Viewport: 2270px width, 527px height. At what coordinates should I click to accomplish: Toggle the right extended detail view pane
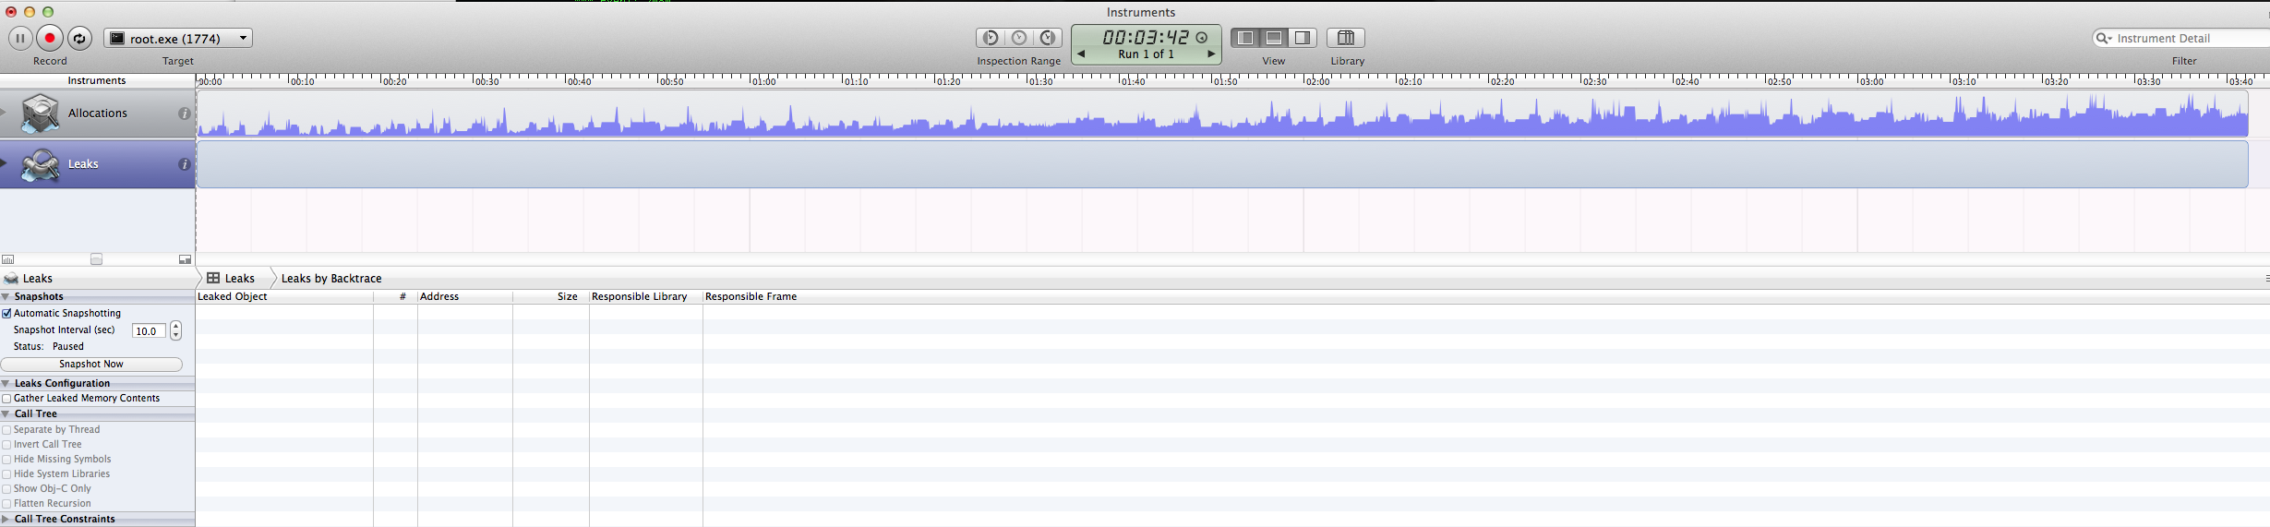coord(1303,38)
